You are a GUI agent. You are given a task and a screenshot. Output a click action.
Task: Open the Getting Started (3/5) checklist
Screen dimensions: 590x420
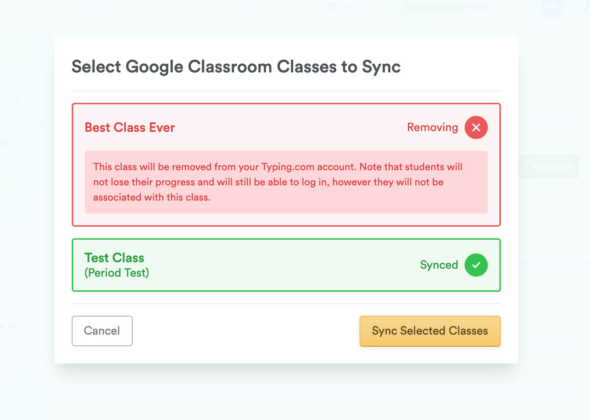(446, 7)
